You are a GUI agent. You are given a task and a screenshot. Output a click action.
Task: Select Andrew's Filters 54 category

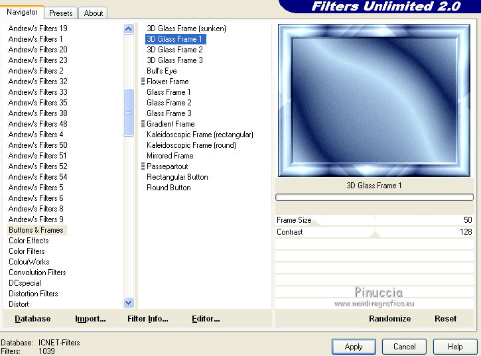point(38,177)
